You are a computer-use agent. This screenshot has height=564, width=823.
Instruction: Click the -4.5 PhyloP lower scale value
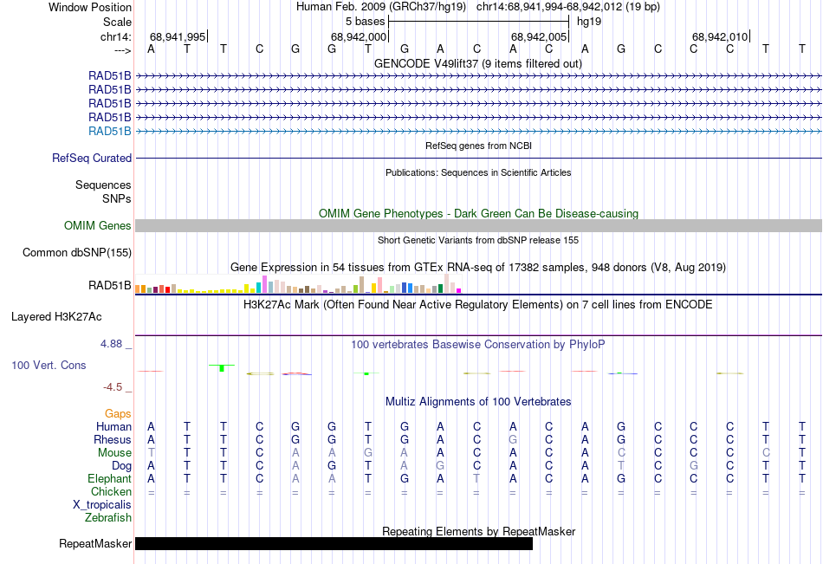click(x=113, y=387)
